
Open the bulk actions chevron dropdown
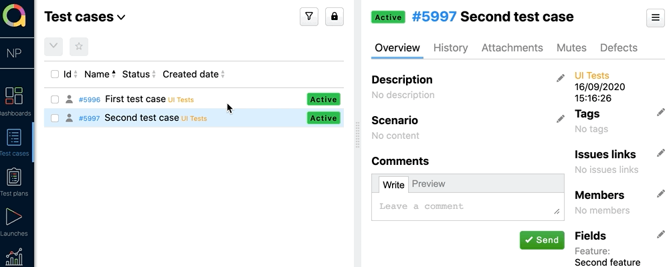click(54, 47)
